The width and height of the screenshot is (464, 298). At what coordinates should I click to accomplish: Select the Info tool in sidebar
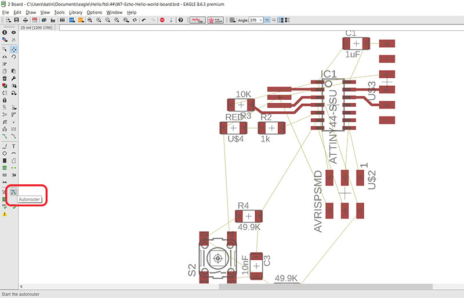click(x=5, y=32)
